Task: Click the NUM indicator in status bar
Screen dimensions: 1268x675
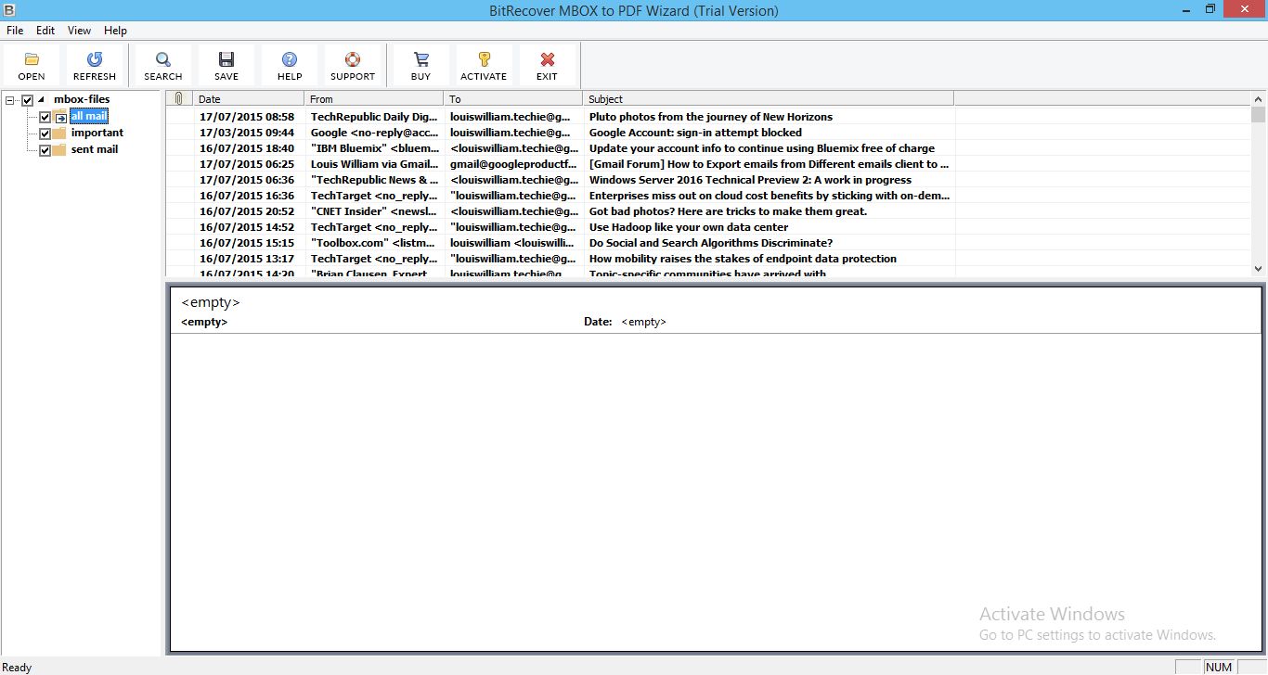Action: pyautogui.click(x=1219, y=667)
